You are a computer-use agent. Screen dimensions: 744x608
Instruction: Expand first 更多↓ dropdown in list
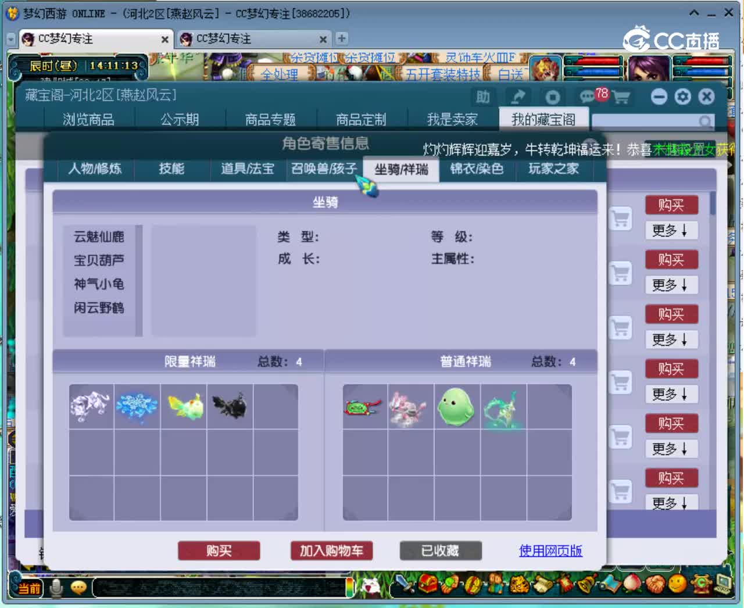(671, 231)
